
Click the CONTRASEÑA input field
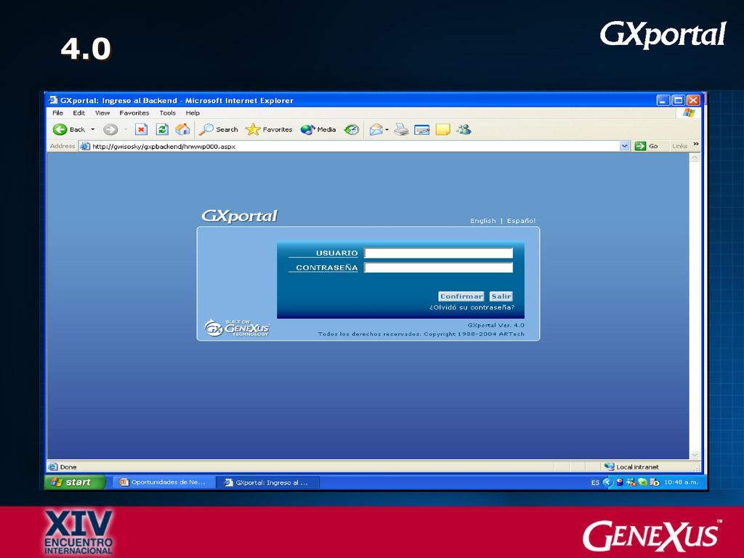tap(438, 267)
